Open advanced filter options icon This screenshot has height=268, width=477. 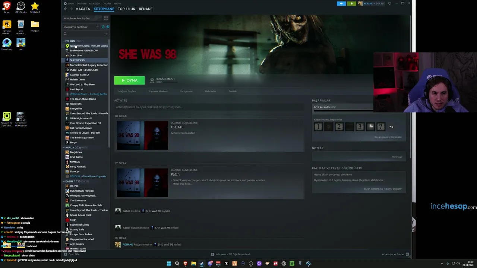pos(106,34)
